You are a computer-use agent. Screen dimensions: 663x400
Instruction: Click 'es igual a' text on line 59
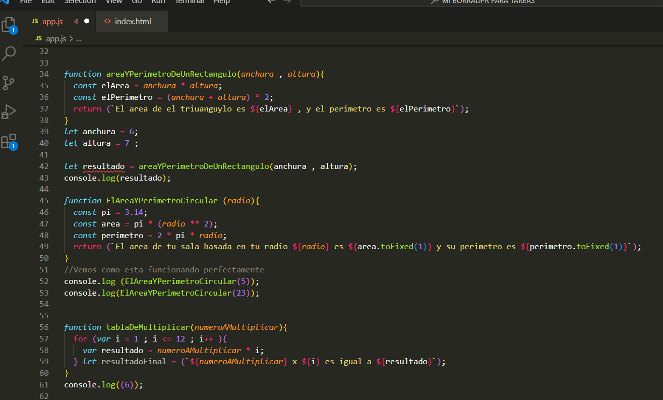click(348, 362)
